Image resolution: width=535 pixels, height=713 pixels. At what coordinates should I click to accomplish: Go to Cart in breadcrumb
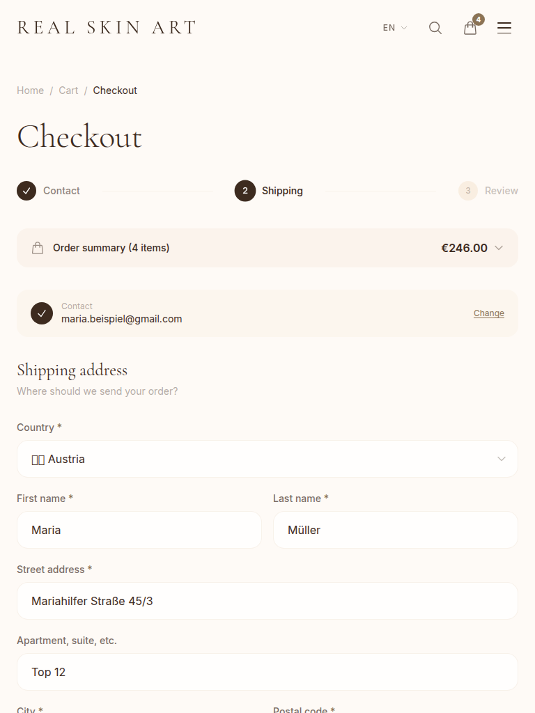(x=68, y=91)
